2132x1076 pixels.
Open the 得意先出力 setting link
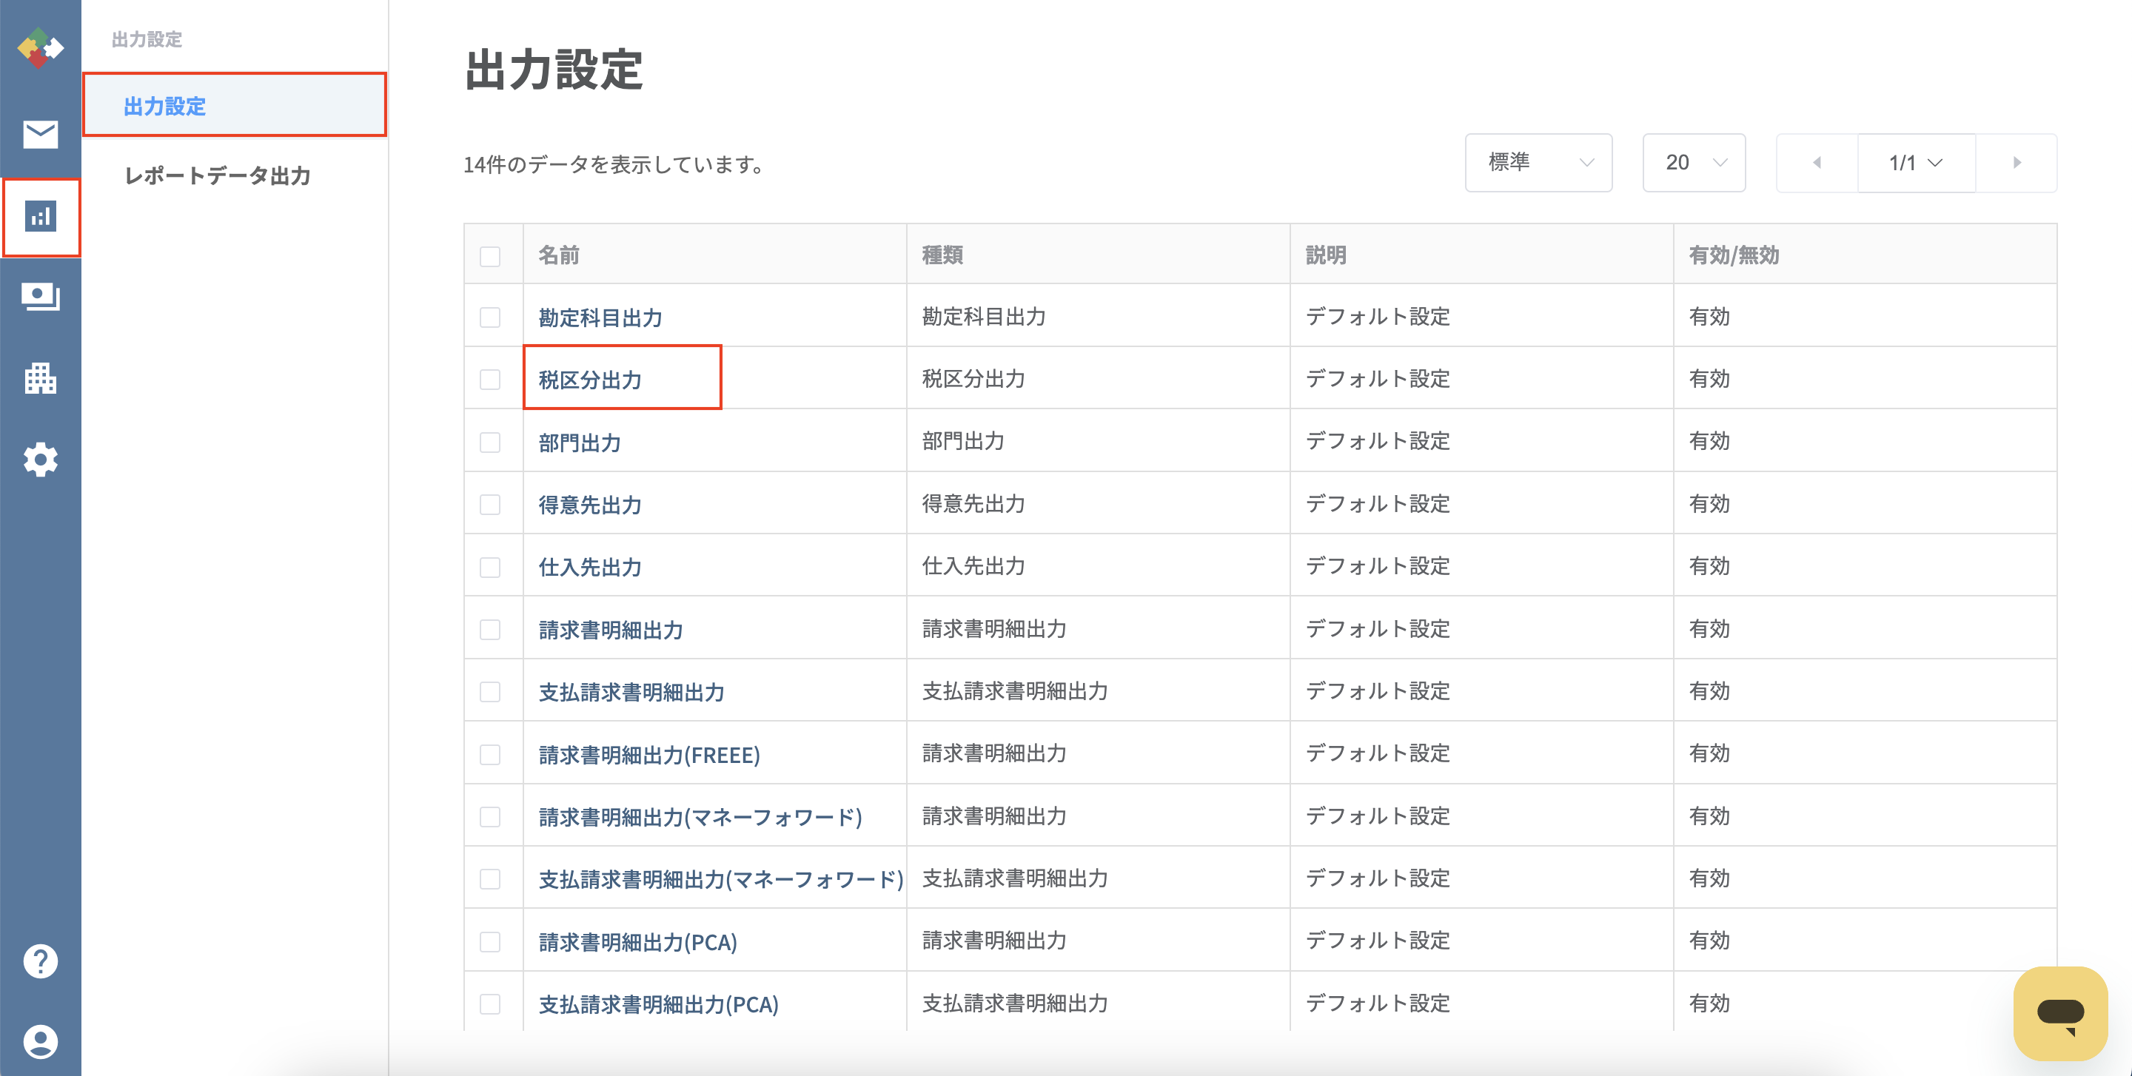pos(590,505)
